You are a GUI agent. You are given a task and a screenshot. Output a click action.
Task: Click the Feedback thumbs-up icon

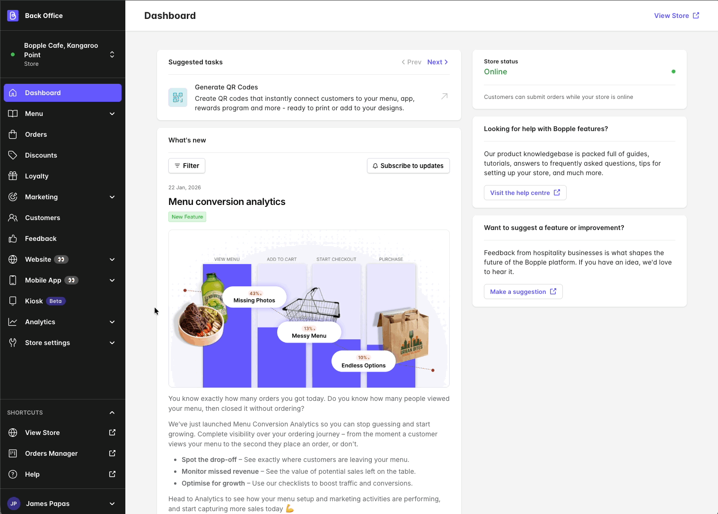pyautogui.click(x=13, y=239)
